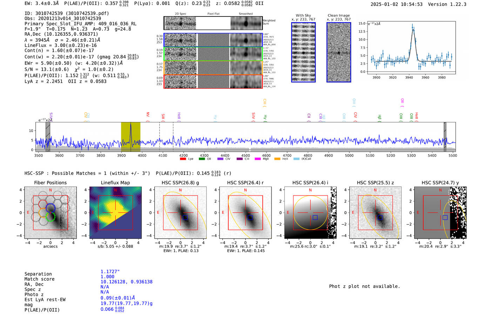
Task: Select the LineFlux = 3.00(±0.23)e-16 line
Action: click(61, 45)
